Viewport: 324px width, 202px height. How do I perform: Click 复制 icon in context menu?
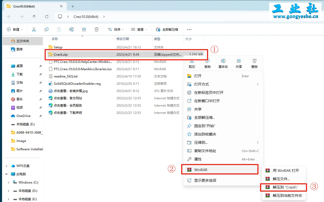tap(208, 61)
